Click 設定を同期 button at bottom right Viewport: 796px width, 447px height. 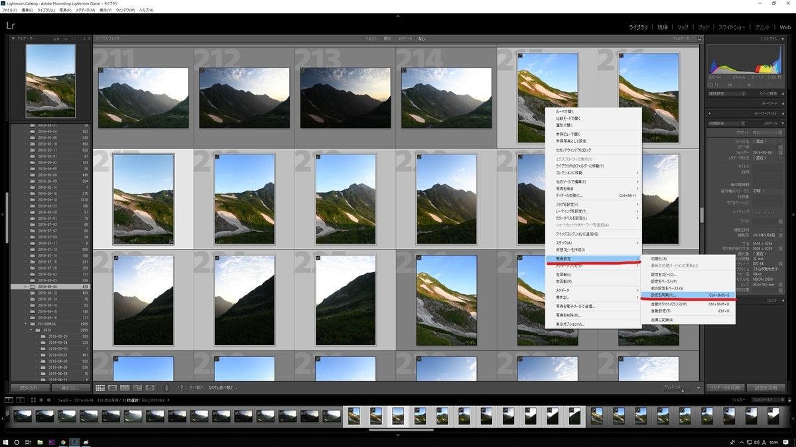coord(766,387)
